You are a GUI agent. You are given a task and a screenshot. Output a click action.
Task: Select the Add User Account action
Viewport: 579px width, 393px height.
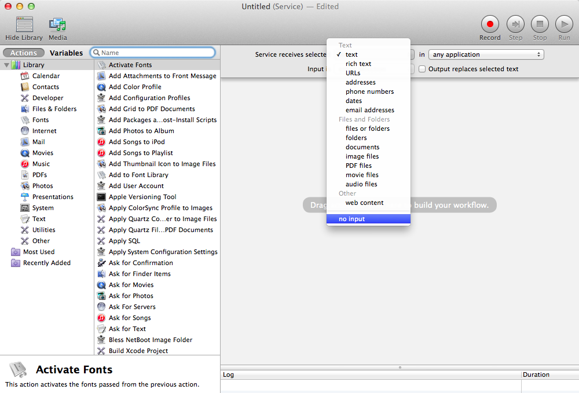click(157, 186)
